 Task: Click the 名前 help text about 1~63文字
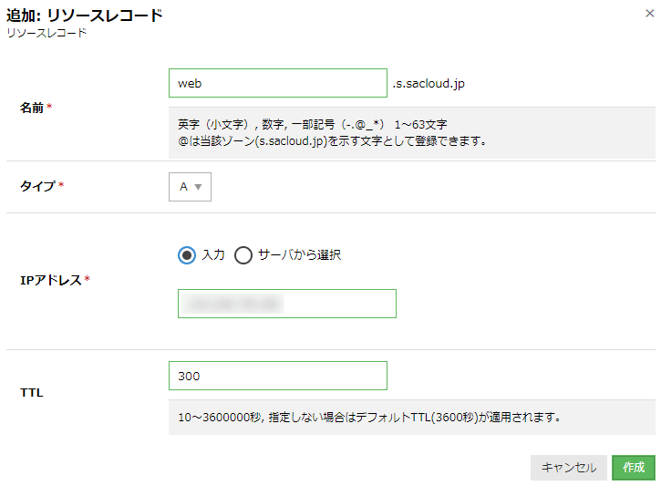tap(332, 133)
